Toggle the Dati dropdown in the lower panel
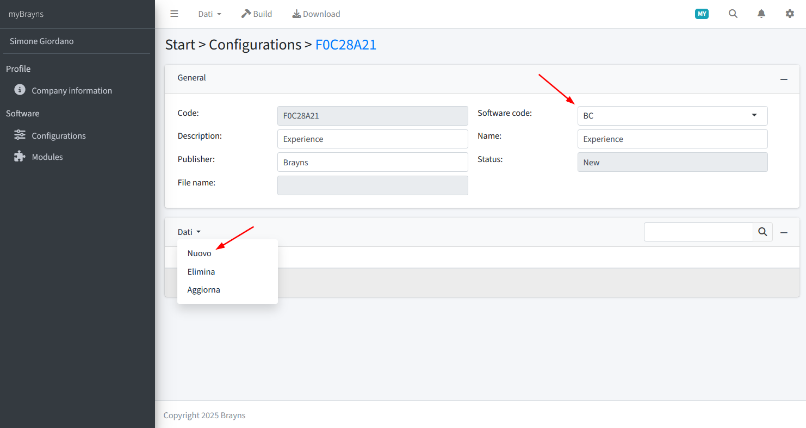This screenshot has width=806, height=428. tap(189, 232)
